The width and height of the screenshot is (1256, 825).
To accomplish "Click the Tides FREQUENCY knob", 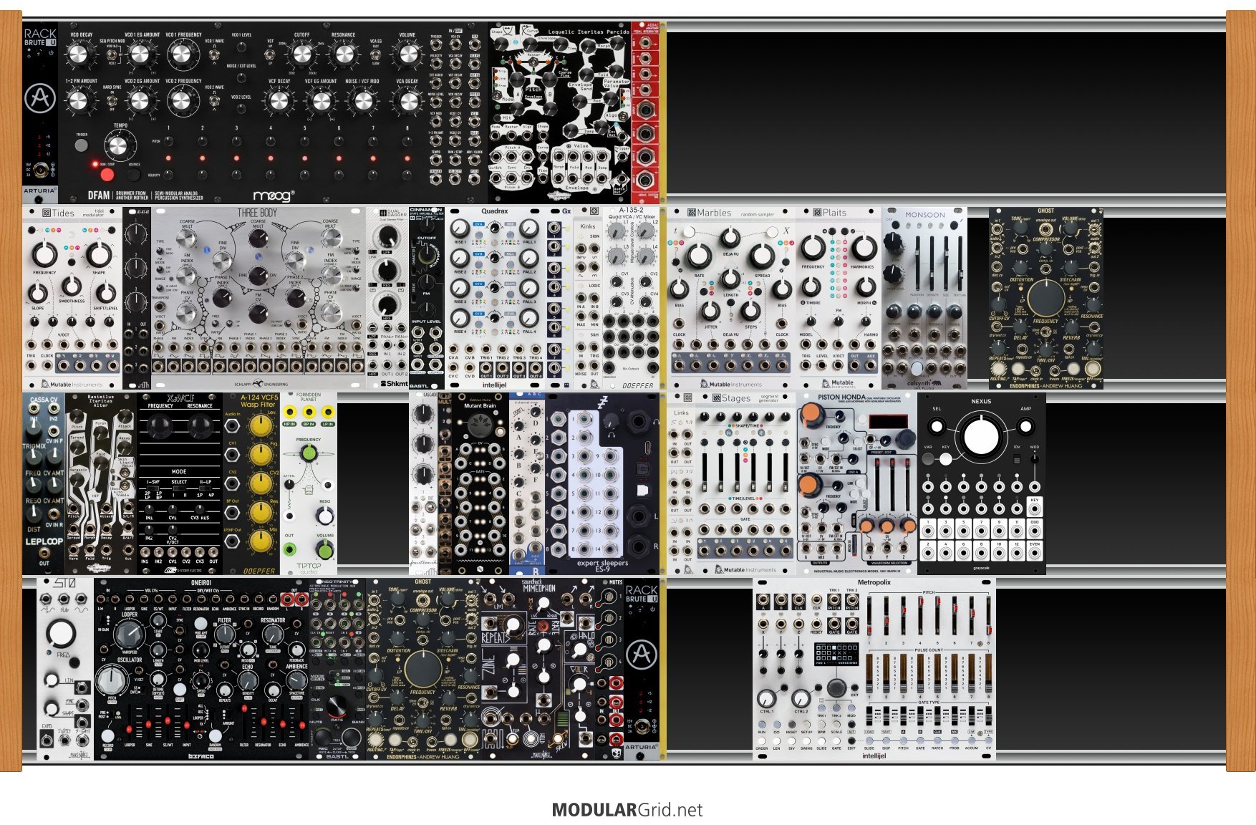I will [44, 253].
